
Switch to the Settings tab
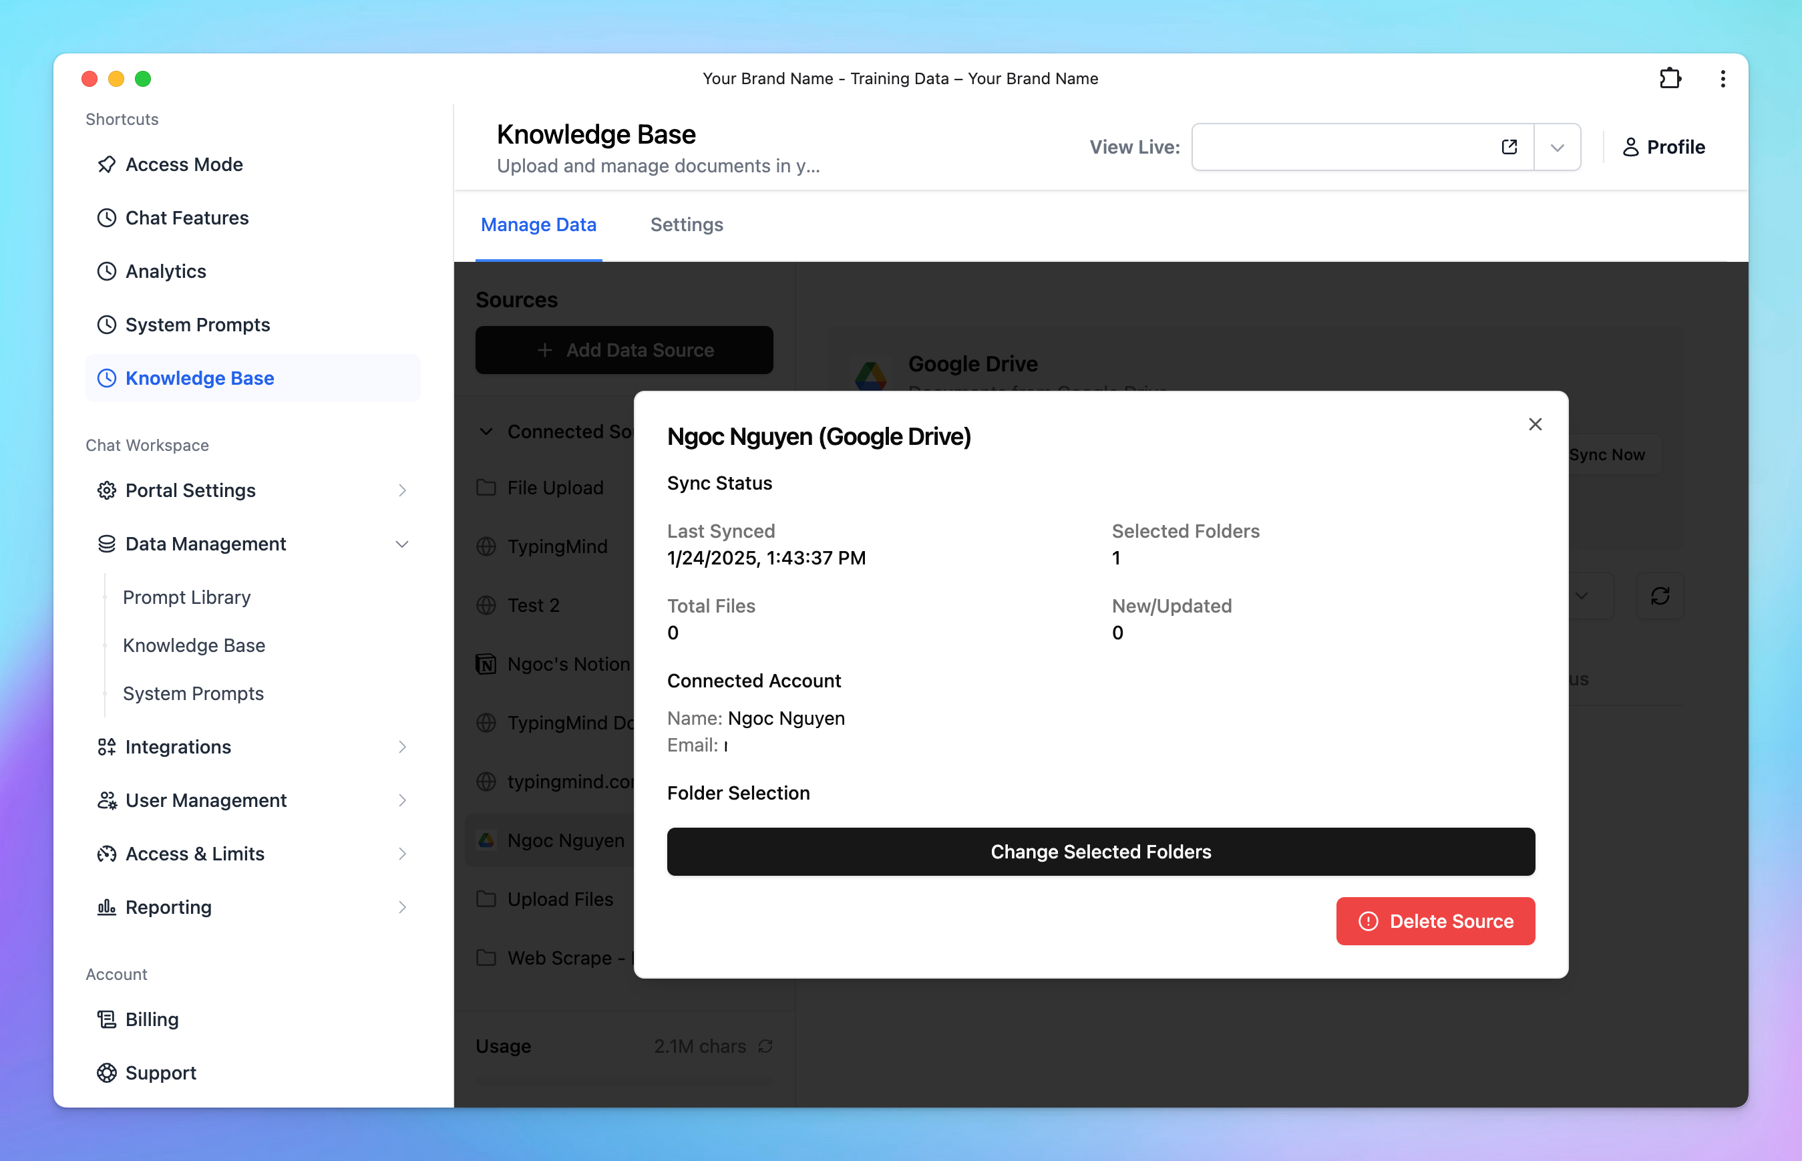tap(687, 224)
